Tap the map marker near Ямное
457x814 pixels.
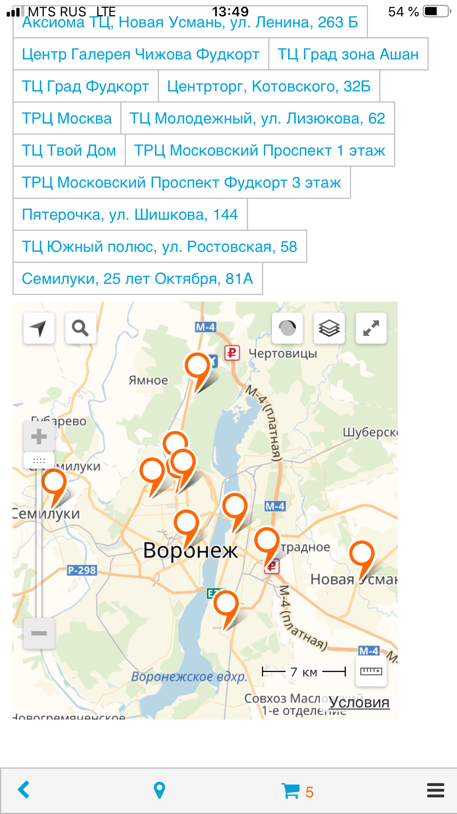[197, 366]
